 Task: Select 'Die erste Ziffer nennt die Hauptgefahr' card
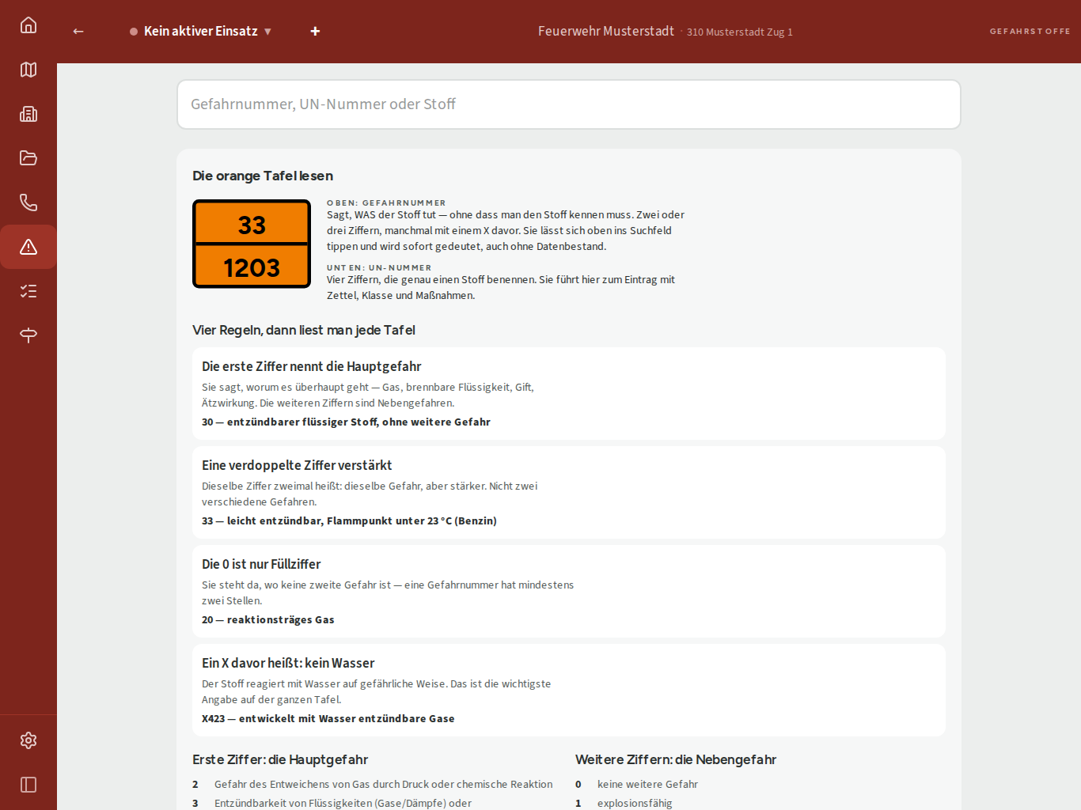coord(569,393)
